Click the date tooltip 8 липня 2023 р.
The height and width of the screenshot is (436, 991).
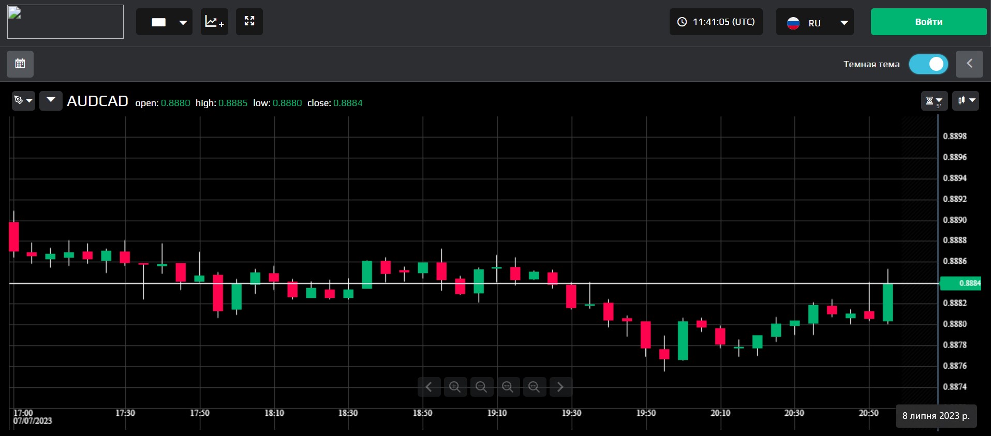(x=936, y=416)
